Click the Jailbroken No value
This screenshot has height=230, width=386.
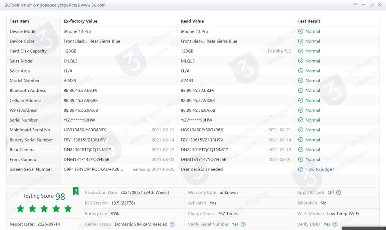point(324,203)
